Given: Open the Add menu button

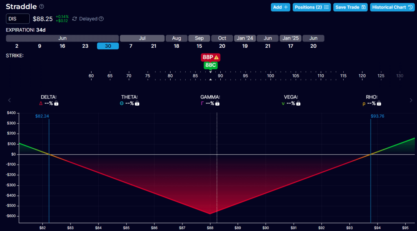Looking at the screenshot, I should (x=281, y=7).
